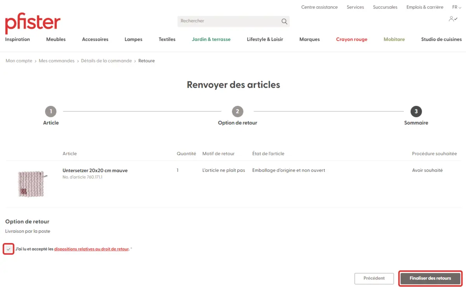Screen dimensions: 466x287
Task: Toggle the return policy acceptance checkbox
Action: point(9,249)
